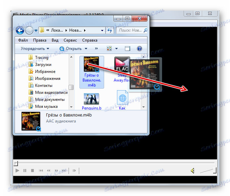The height and width of the screenshot is (196, 230).
Task: Open the Упорядочить dropdown
Action: tap(35, 49)
